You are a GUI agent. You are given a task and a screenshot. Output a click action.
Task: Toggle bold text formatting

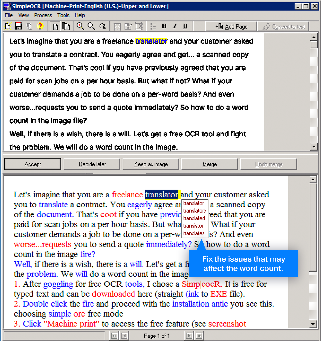point(164,26)
